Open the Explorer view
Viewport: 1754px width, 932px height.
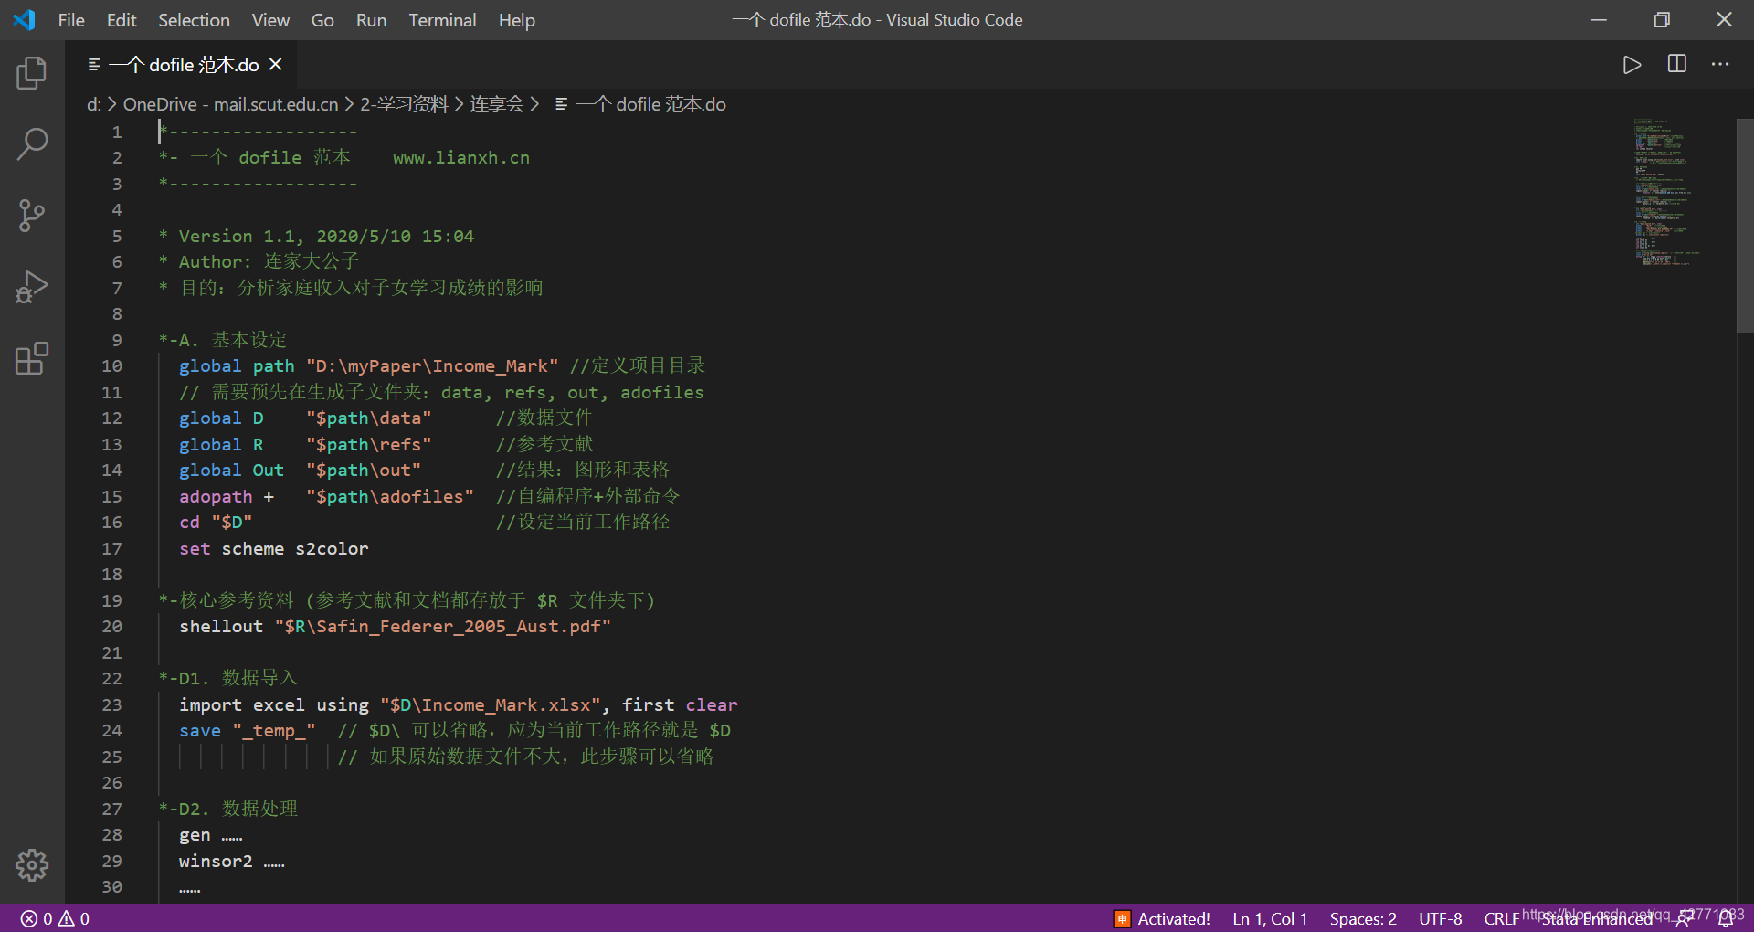[x=32, y=73]
